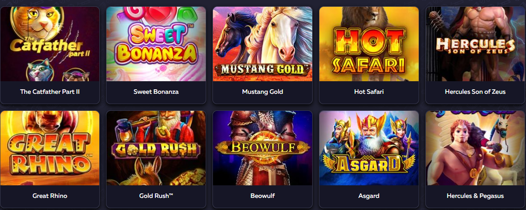Viewport: 526px width, 210px height.
Task: Click the 'Great Rhino' title text
Action: (50, 196)
